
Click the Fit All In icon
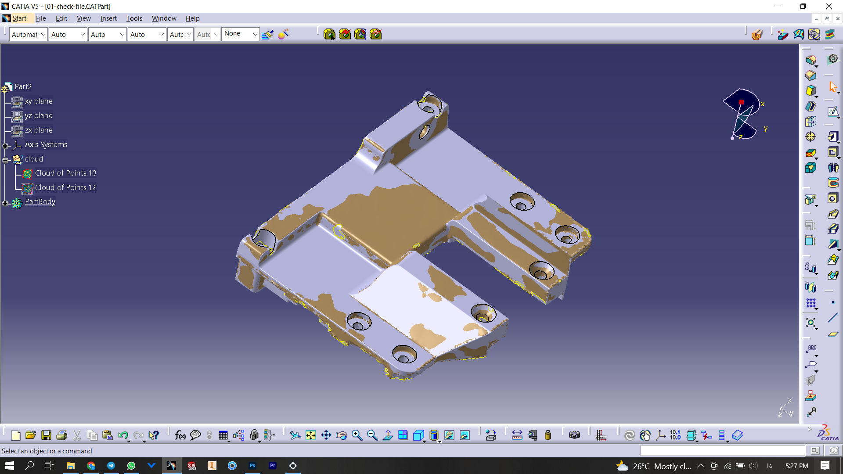click(311, 435)
